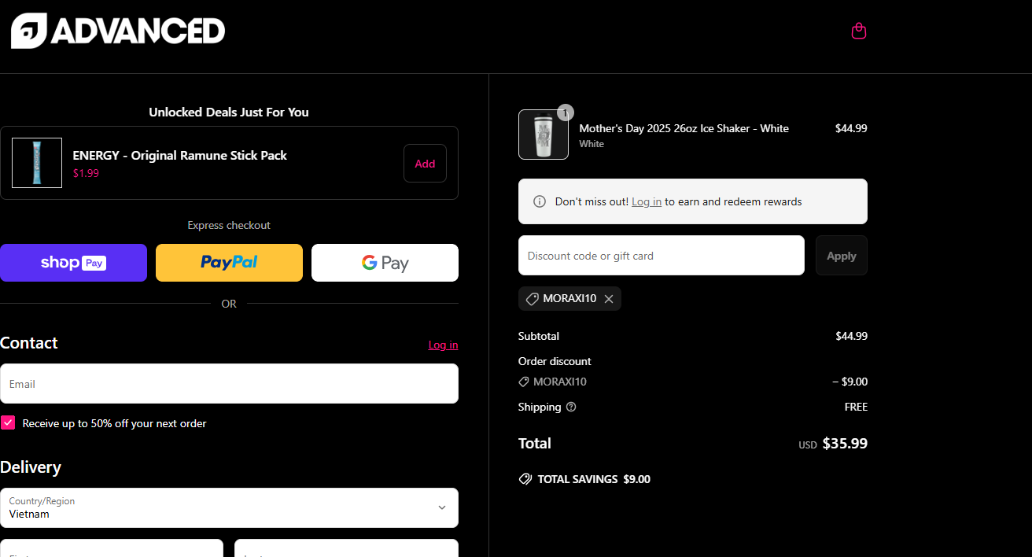
Task: Apply the discount code
Action: pos(842,256)
